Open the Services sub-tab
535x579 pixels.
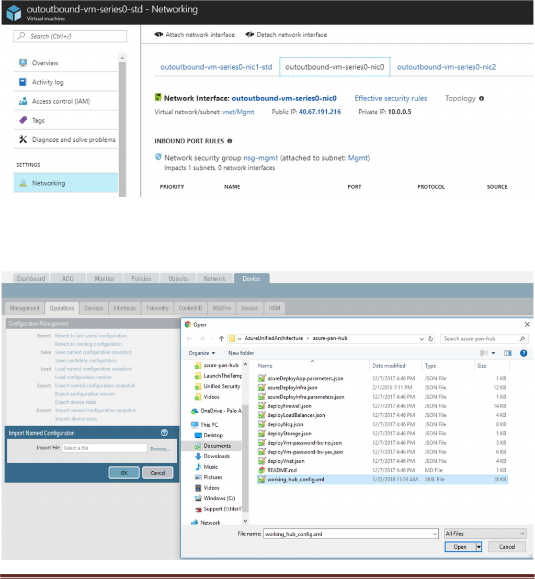(x=94, y=308)
